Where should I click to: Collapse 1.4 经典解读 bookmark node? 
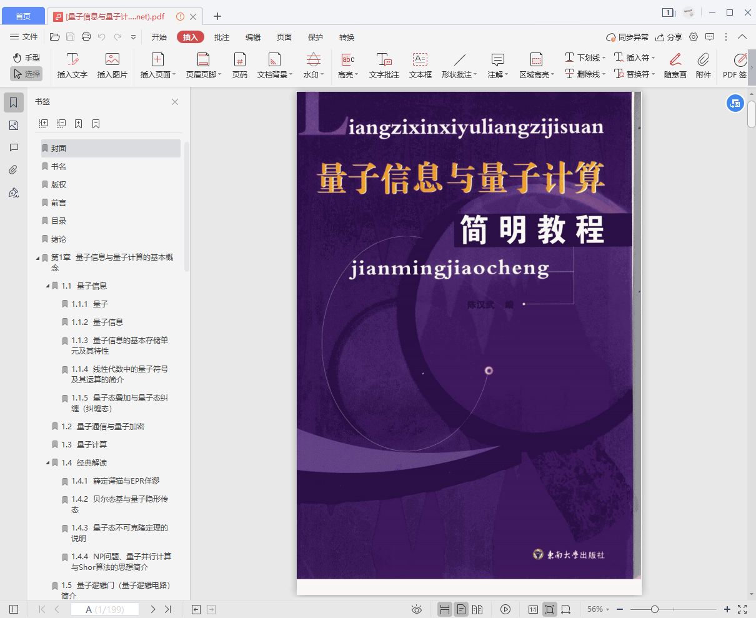[x=47, y=463]
